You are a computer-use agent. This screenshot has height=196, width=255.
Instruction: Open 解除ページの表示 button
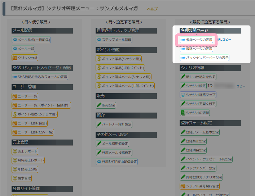point(197,49)
